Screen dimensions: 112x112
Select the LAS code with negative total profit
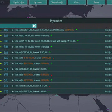[6, 58]
